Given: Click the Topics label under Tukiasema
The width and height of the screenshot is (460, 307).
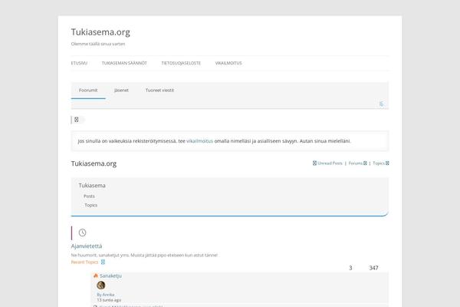Looking at the screenshot, I should click(x=91, y=205).
